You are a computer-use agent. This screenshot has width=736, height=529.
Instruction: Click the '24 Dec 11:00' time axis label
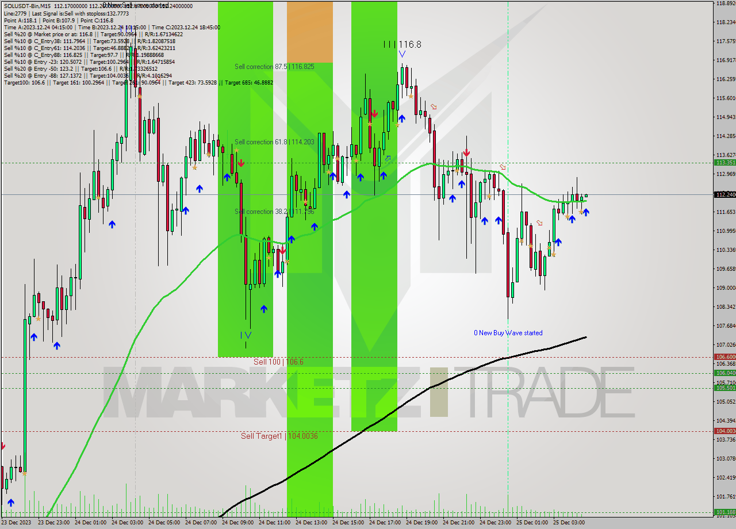click(274, 523)
